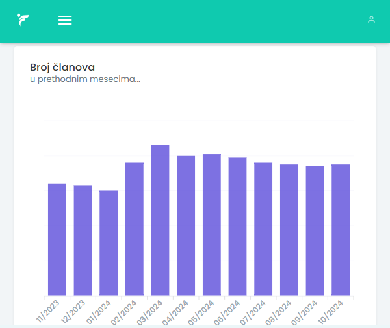Image resolution: width=390 pixels, height=328 pixels.
Task: Click the 06/2024 chart bar
Action: click(237, 226)
